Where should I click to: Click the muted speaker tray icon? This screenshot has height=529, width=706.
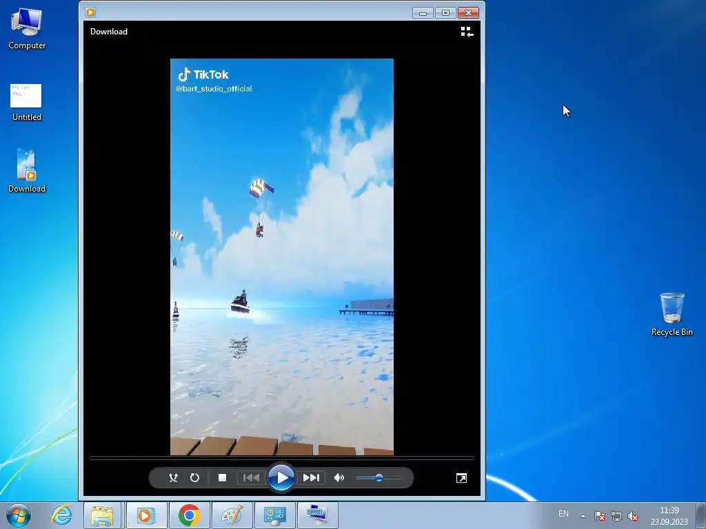pyautogui.click(x=633, y=516)
